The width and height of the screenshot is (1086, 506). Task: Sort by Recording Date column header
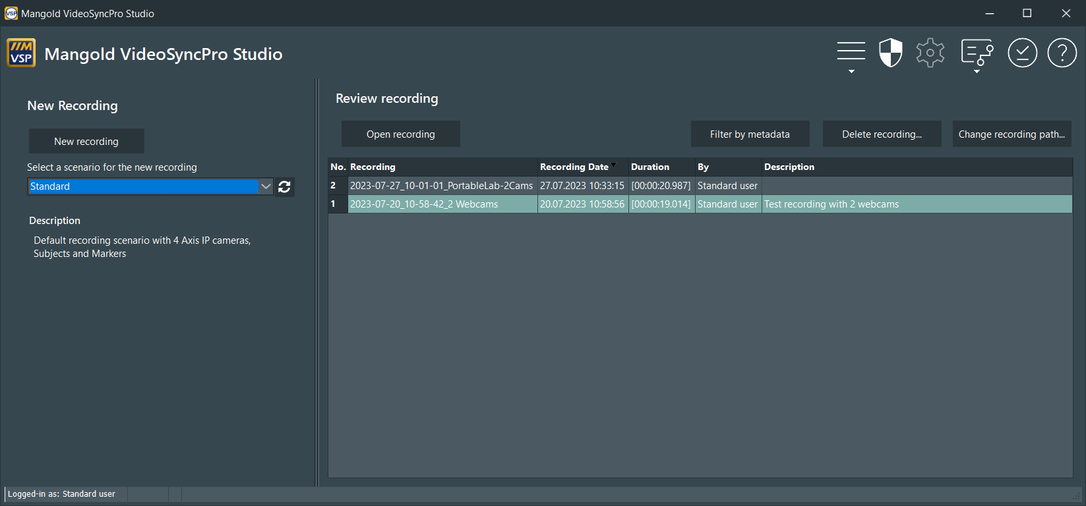pyautogui.click(x=583, y=167)
